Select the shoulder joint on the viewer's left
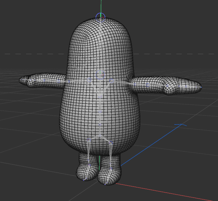 point(89,80)
